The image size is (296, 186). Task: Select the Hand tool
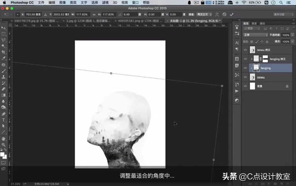[x=4, y=139]
